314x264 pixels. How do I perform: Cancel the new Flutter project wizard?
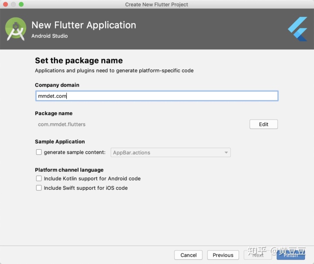(x=188, y=255)
